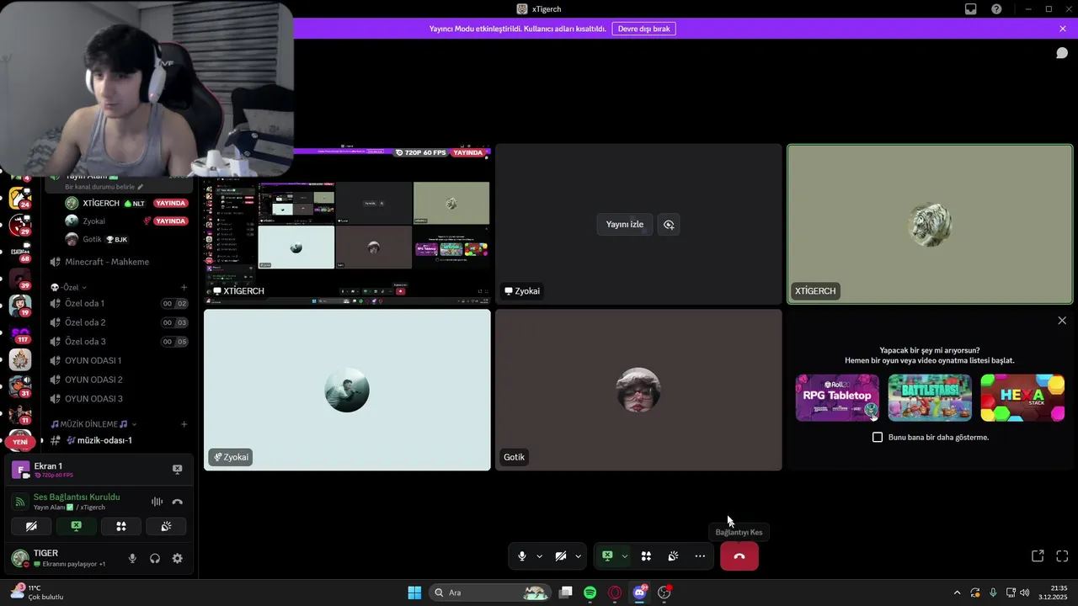Pop out Zyokai's stream preview
1078x606 pixels.
click(x=669, y=225)
